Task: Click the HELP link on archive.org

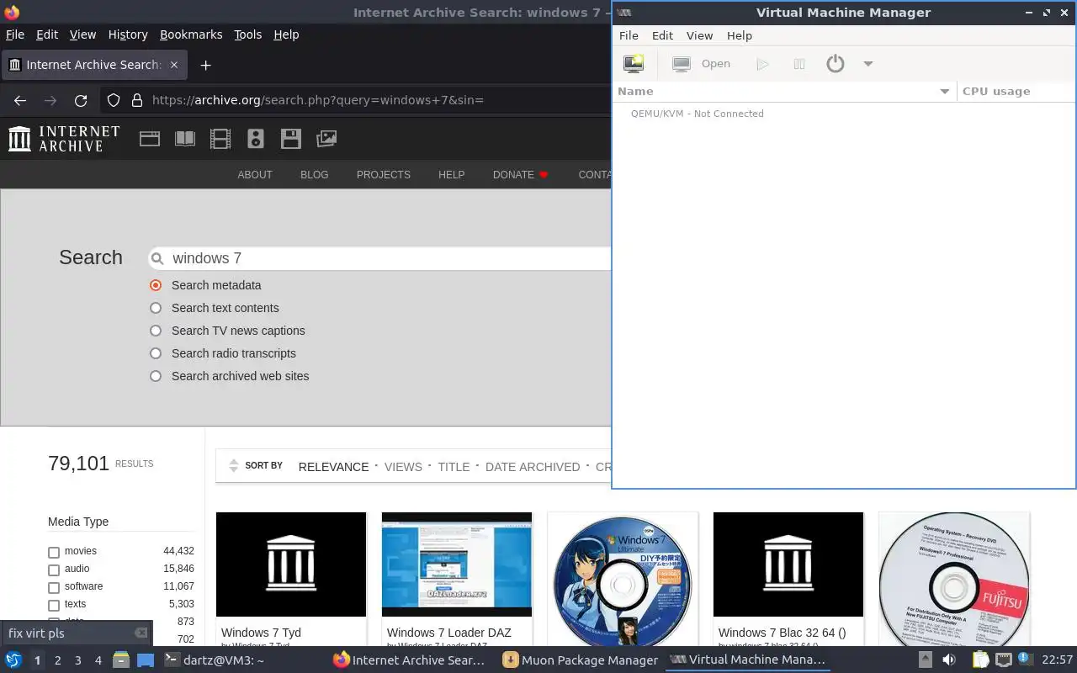Action: [452, 175]
